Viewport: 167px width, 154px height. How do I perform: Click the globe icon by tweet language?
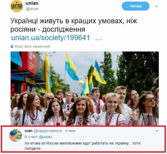click(12, 46)
